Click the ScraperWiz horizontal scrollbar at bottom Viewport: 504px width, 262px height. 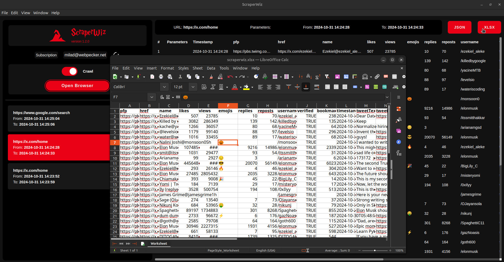click(269, 259)
